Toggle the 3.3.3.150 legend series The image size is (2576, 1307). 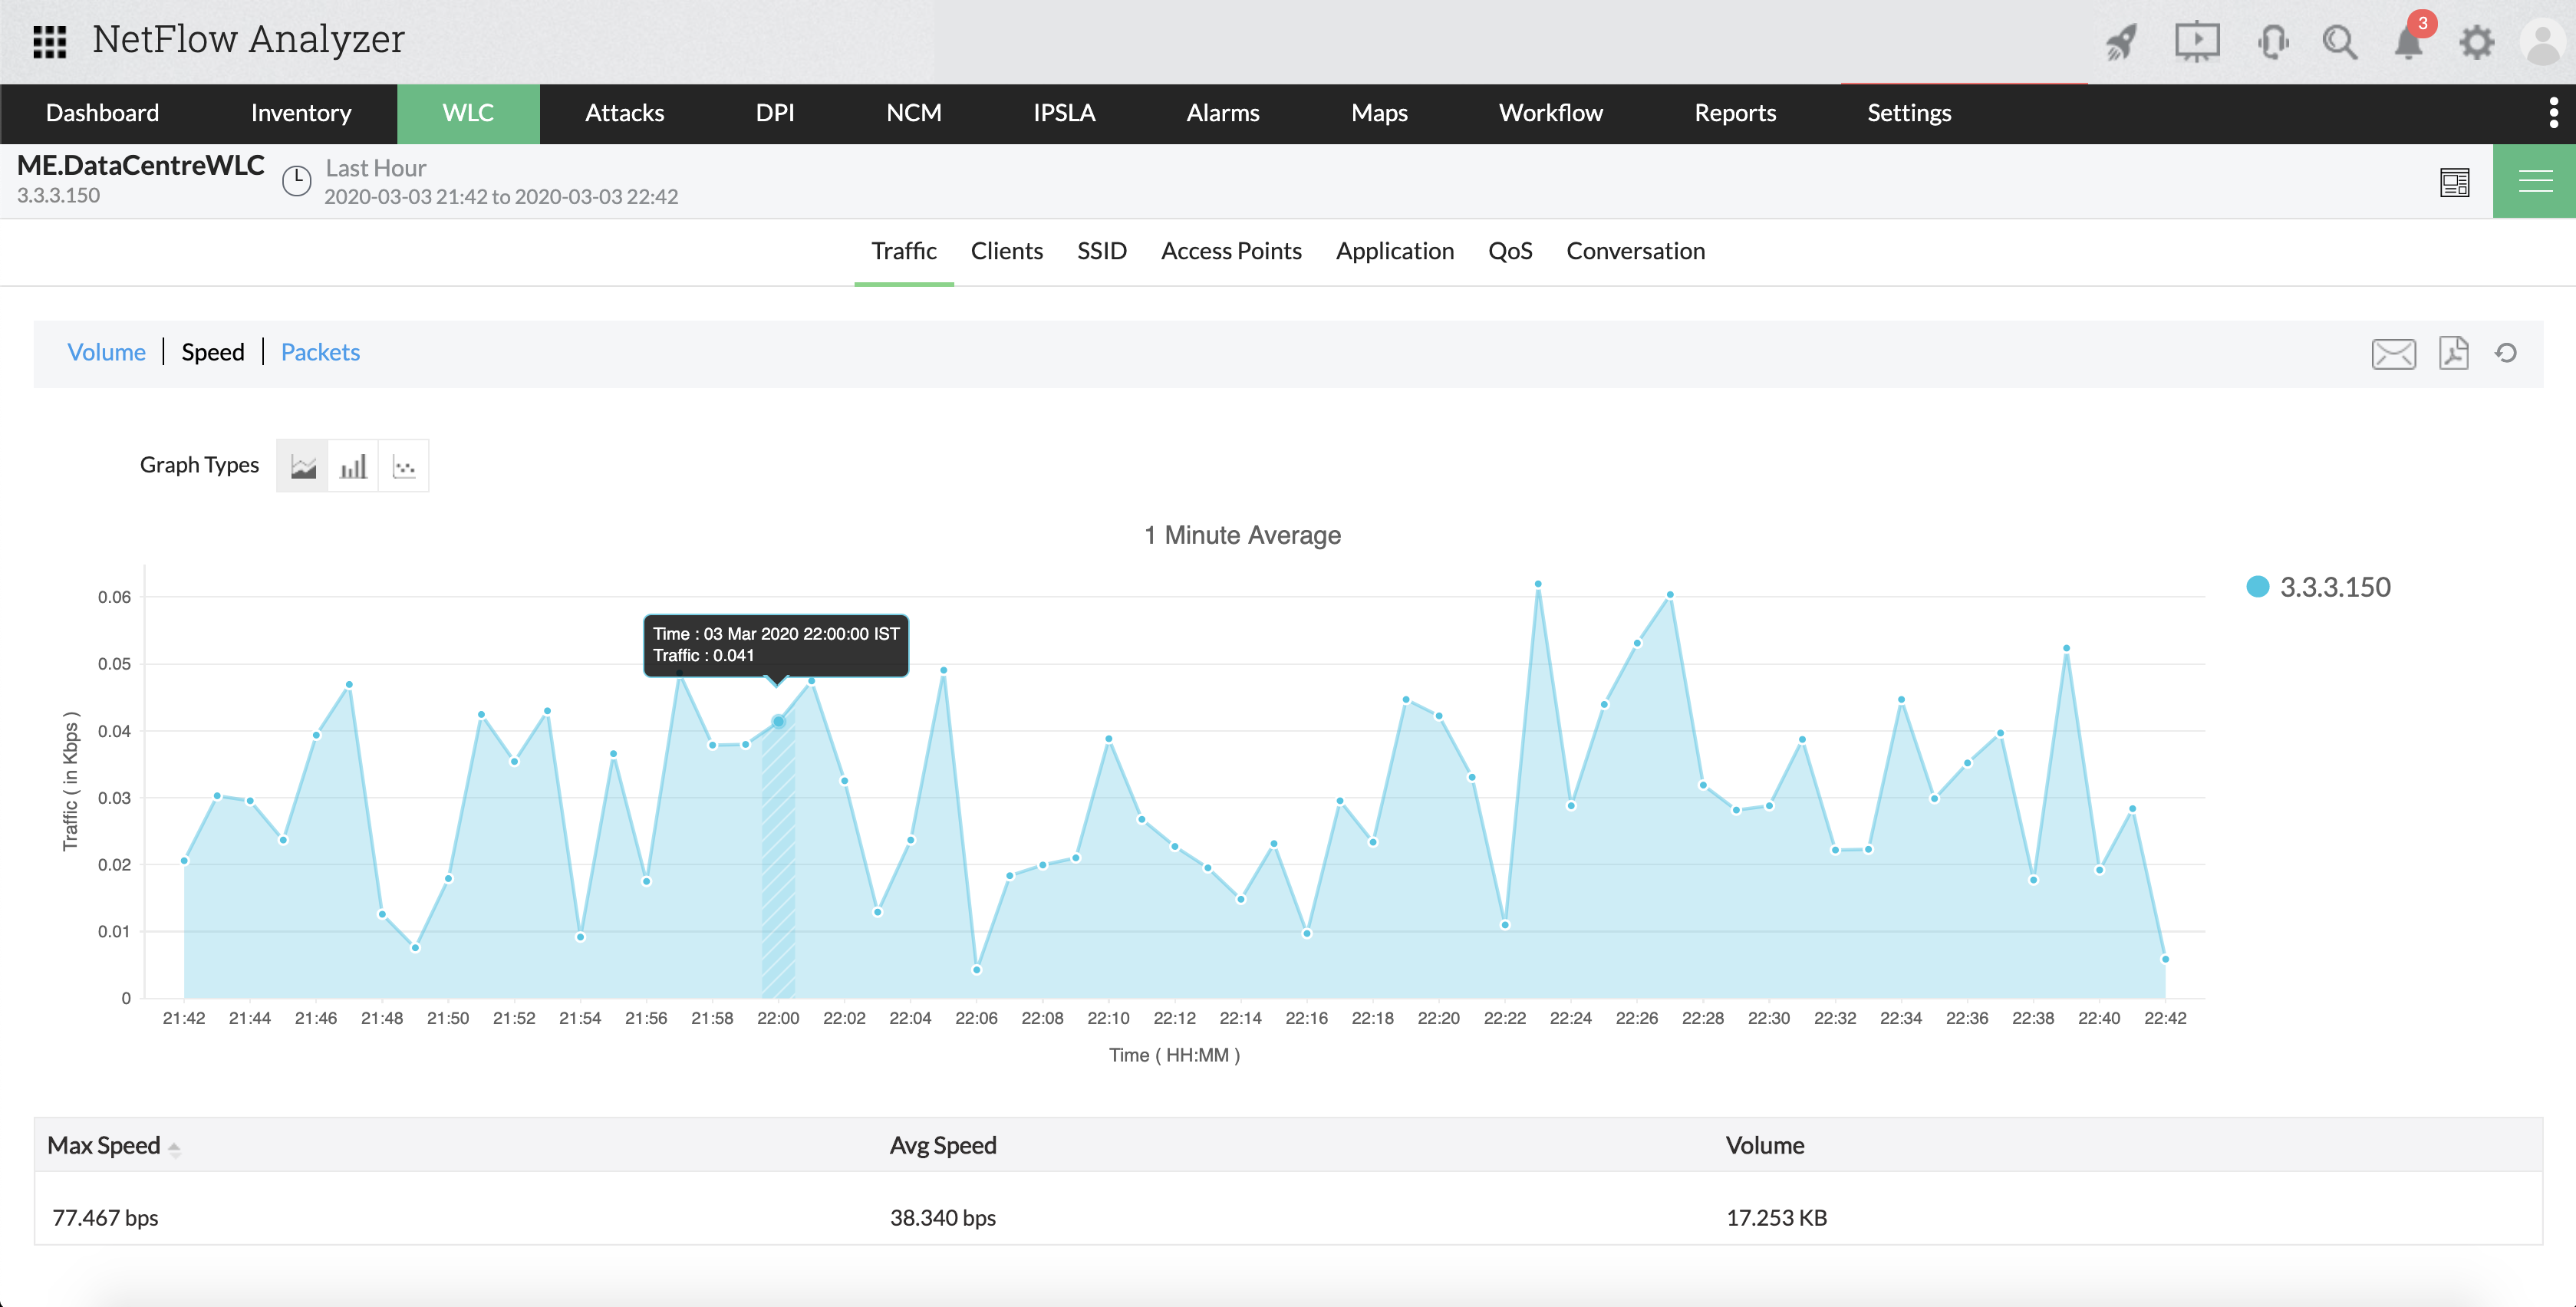[x=2318, y=587]
